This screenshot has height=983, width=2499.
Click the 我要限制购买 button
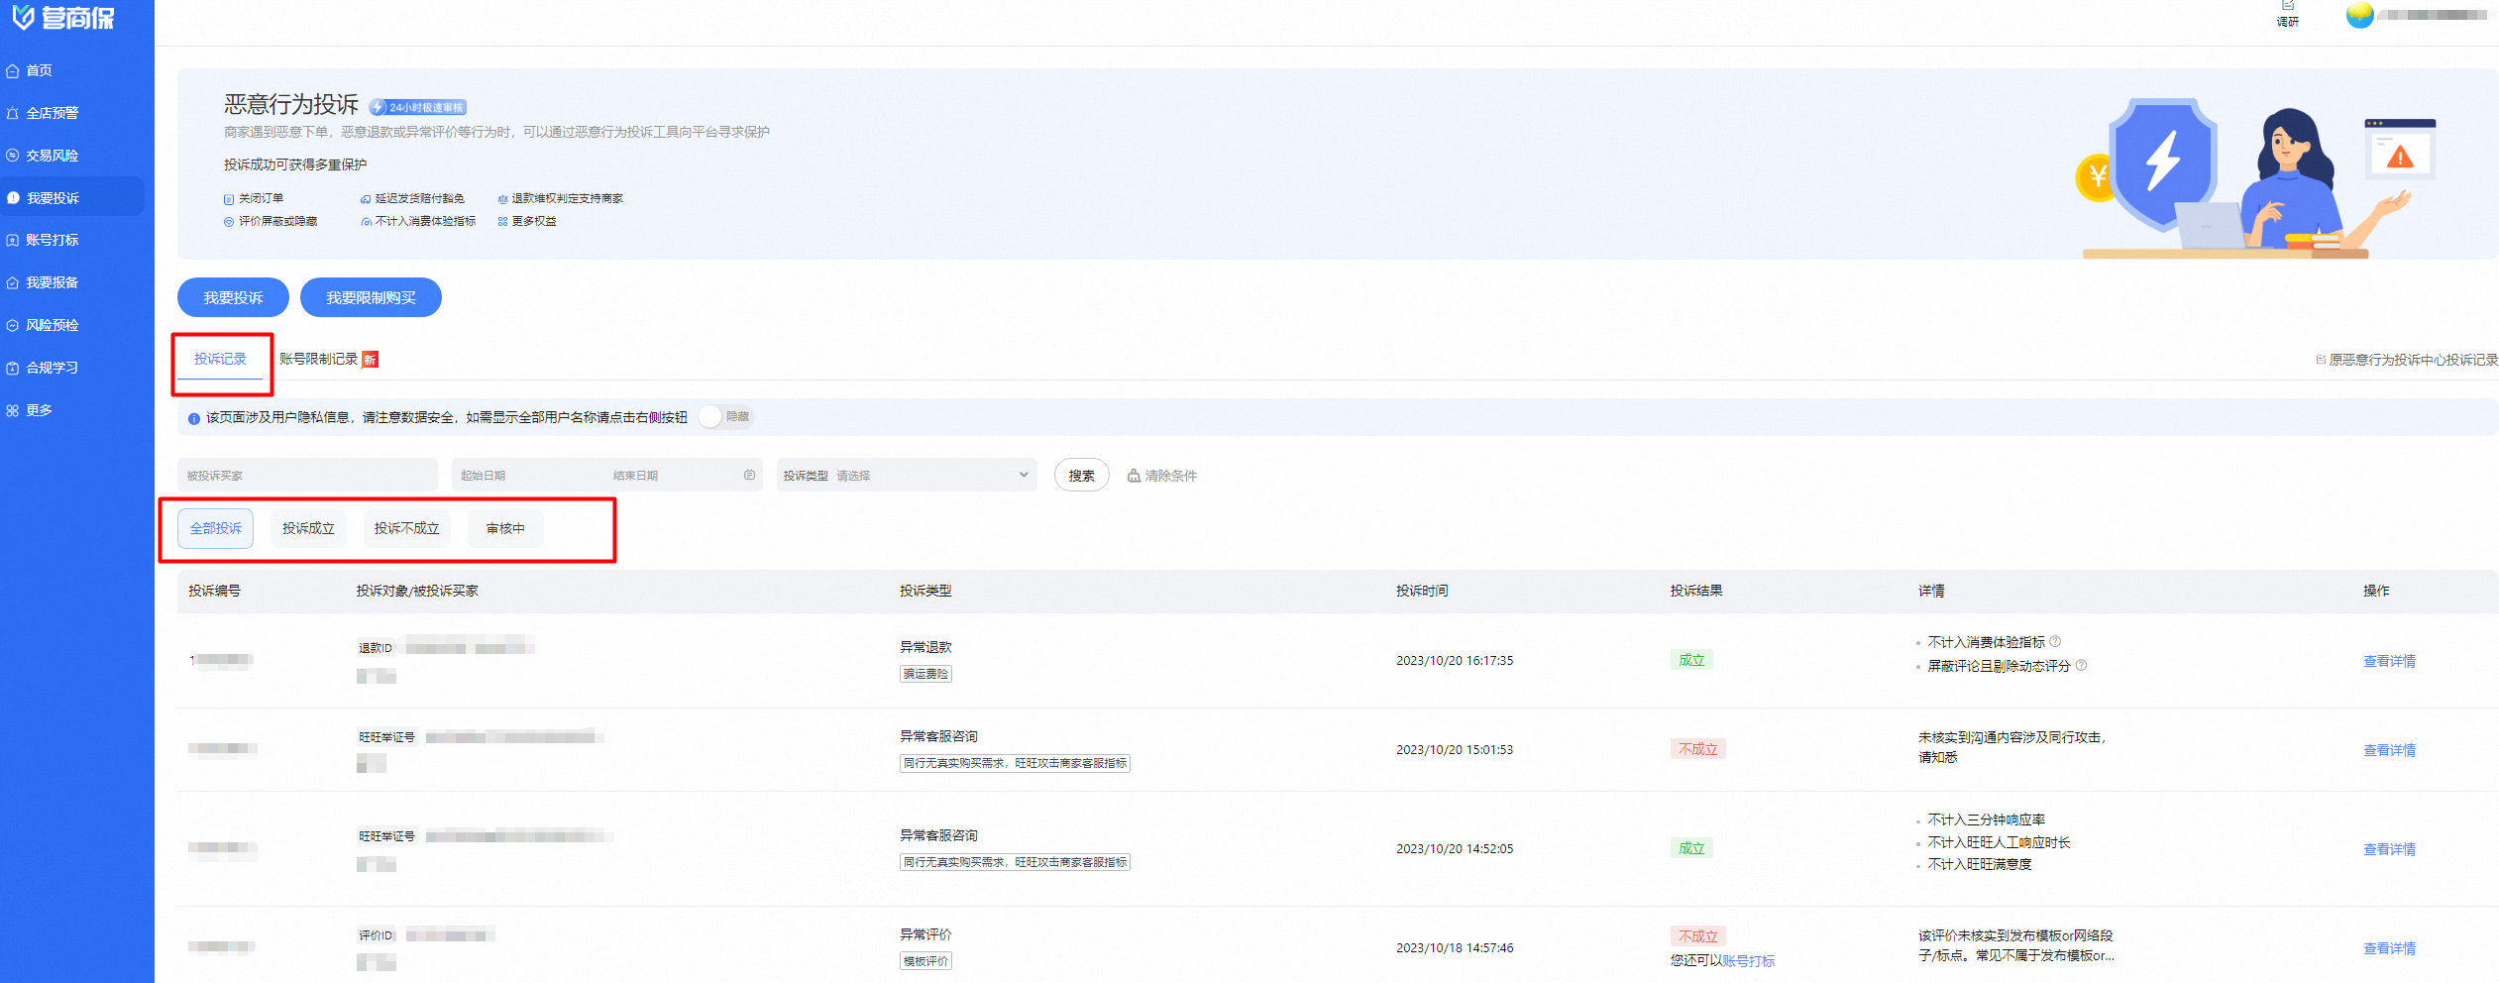(x=371, y=297)
